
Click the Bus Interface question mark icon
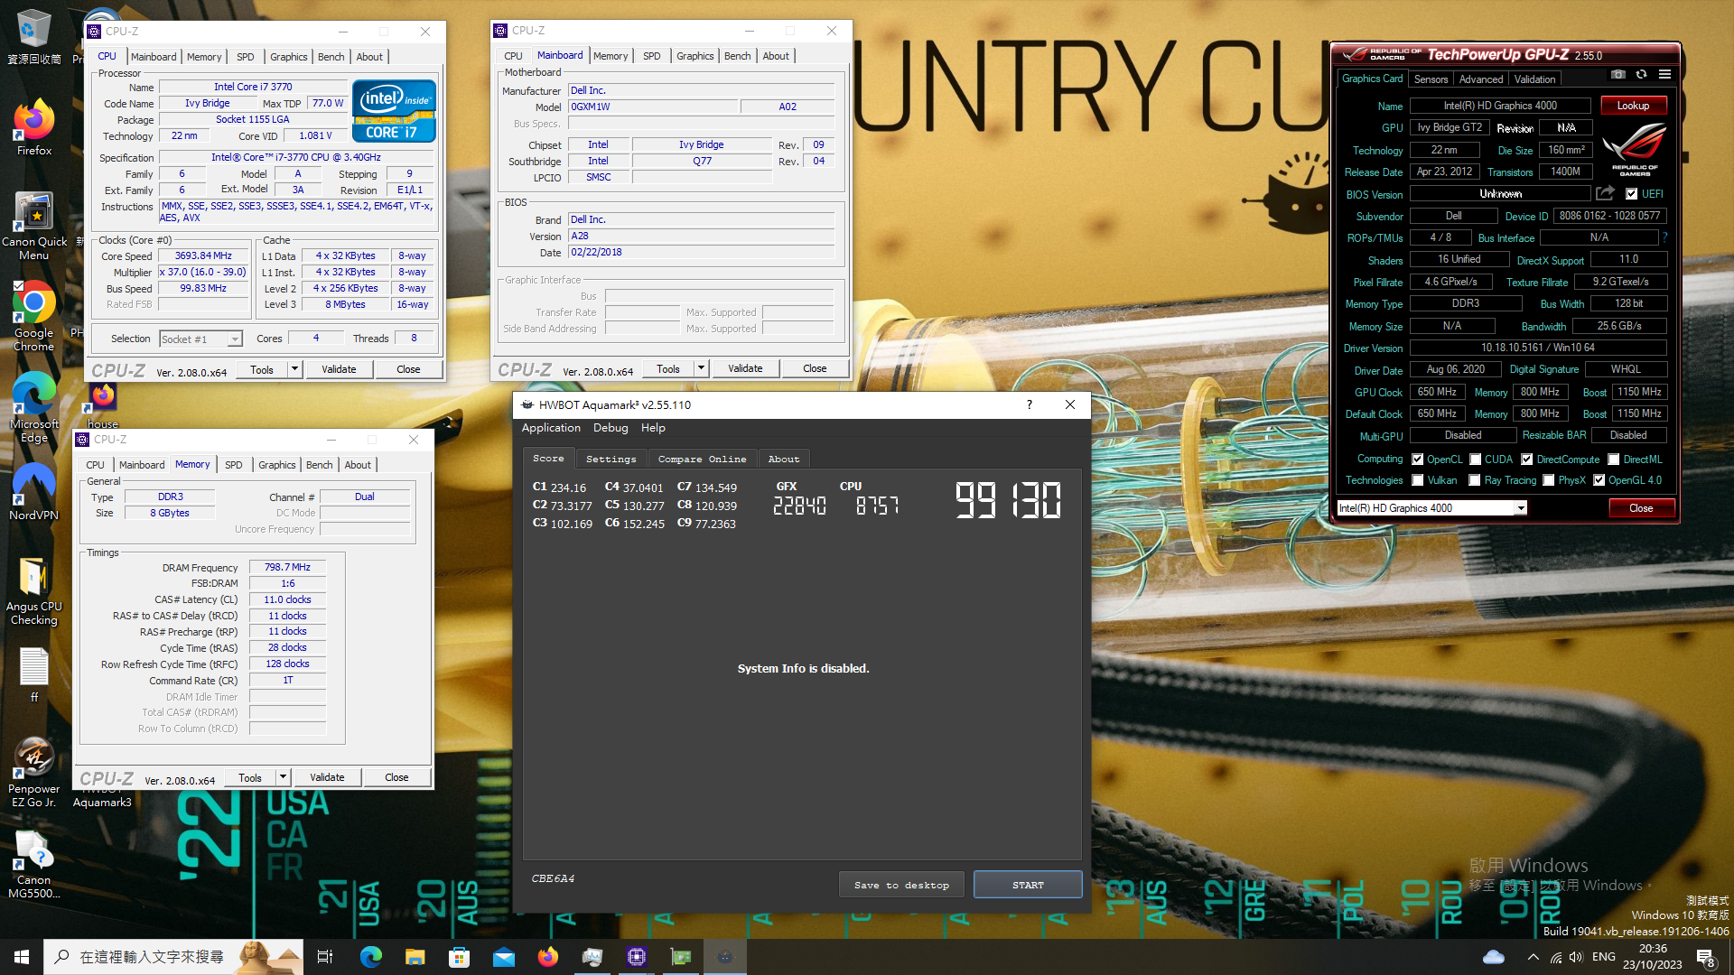click(1664, 237)
